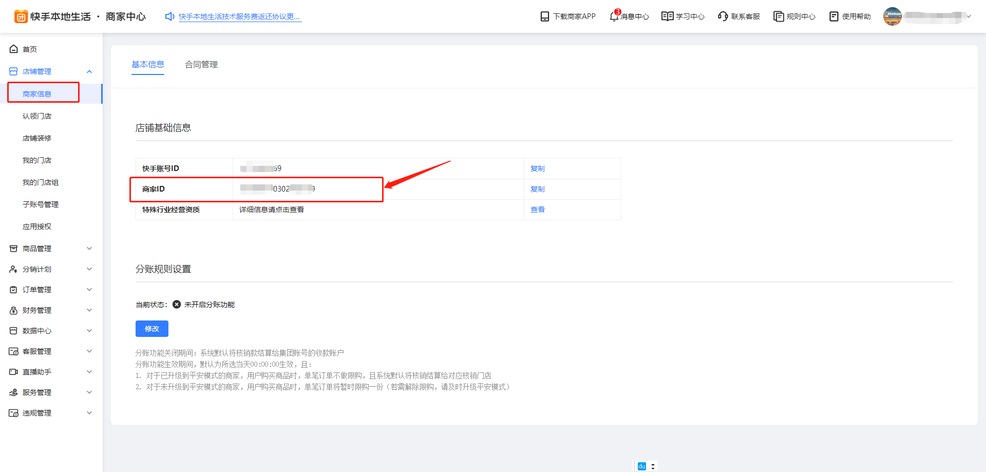Click the Kuaishou local life logo
The image size is (986, 472).
tap(21, 16)
